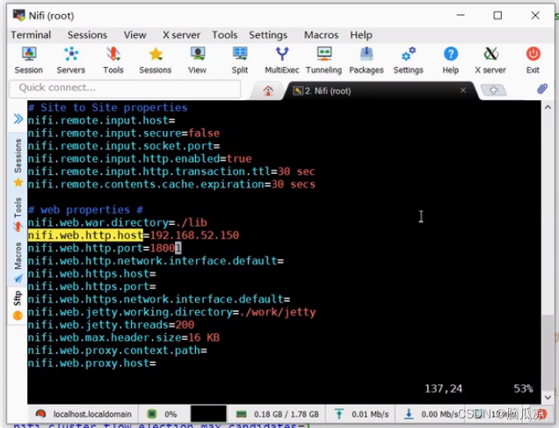The height and width of the screenshot is (428, 559).
Task: Open the Tools menu in menu bar
Action: tap(225, 35)
